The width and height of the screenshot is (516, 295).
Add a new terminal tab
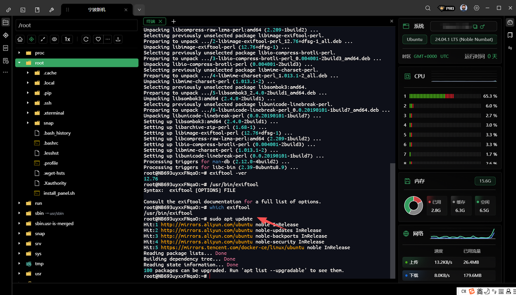173,21
